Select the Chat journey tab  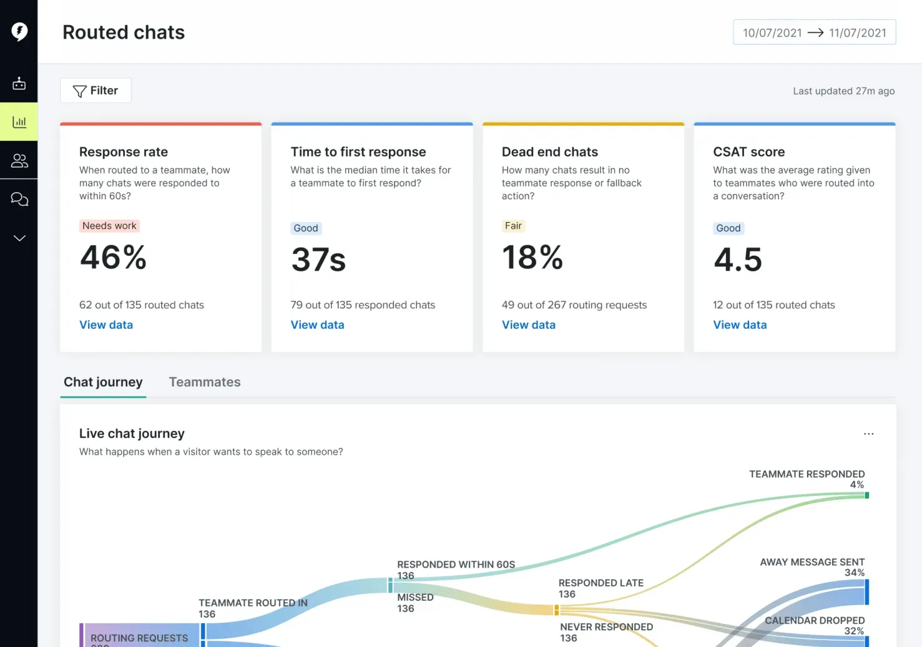pos(103,382)
